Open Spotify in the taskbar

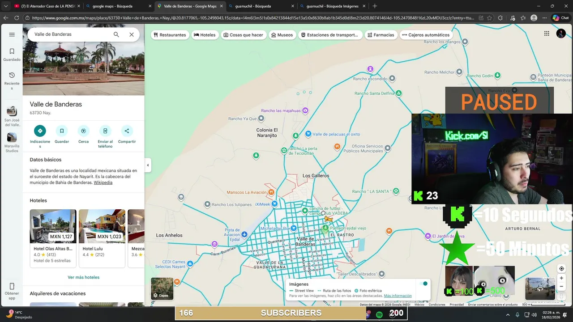point(379,315)
